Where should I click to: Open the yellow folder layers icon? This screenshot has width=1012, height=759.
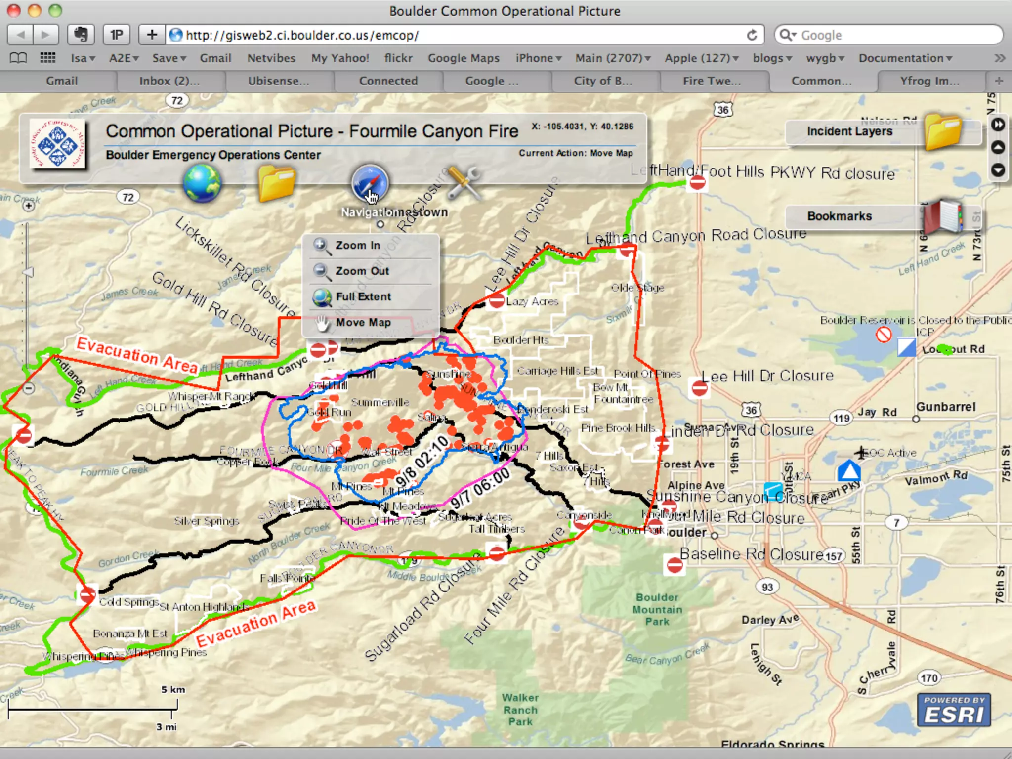(x=276, y=183)
